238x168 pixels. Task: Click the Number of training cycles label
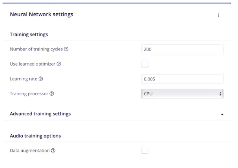[x=36, y=49]
